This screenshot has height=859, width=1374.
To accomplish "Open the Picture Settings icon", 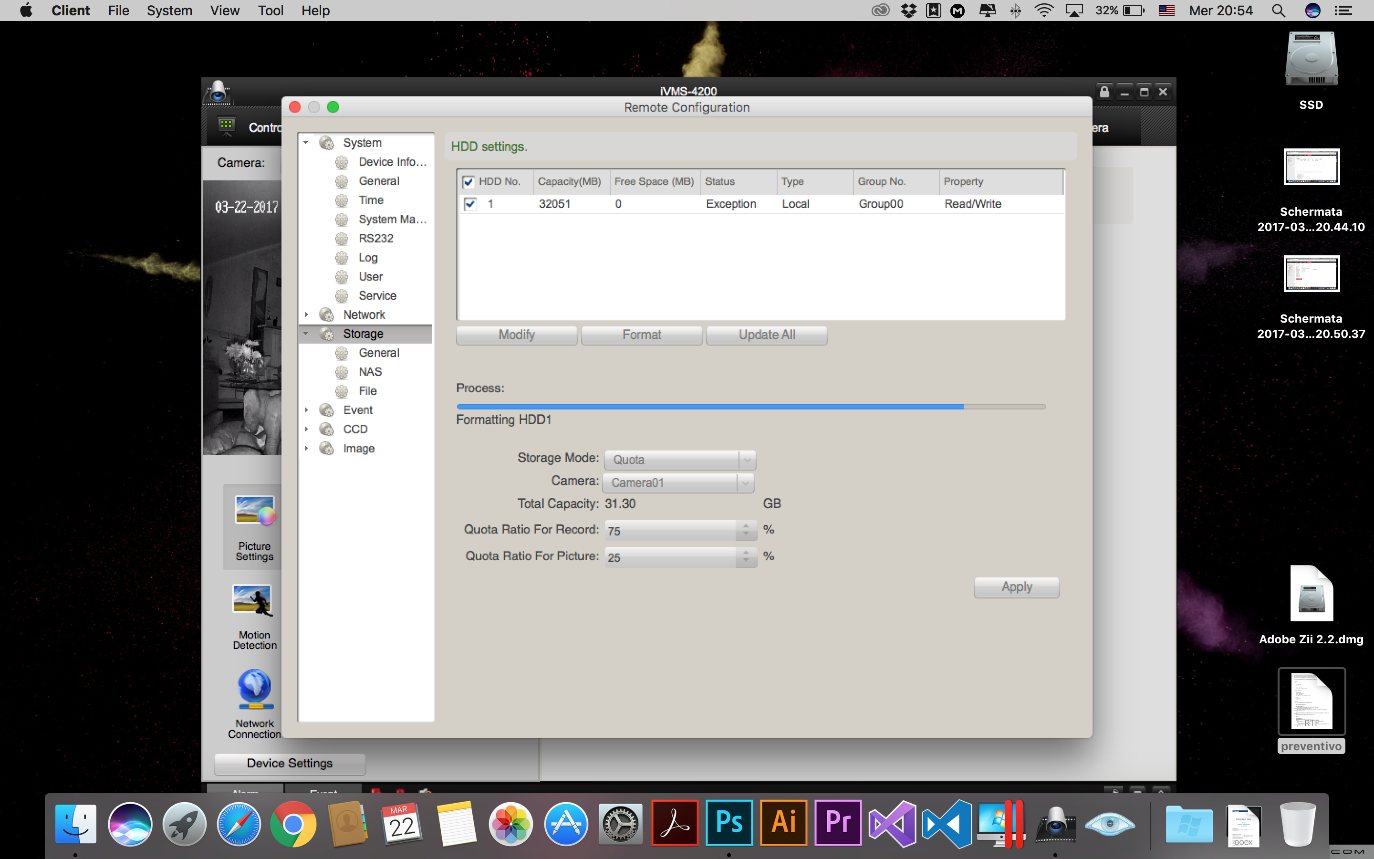I will [x=254, y=510].
